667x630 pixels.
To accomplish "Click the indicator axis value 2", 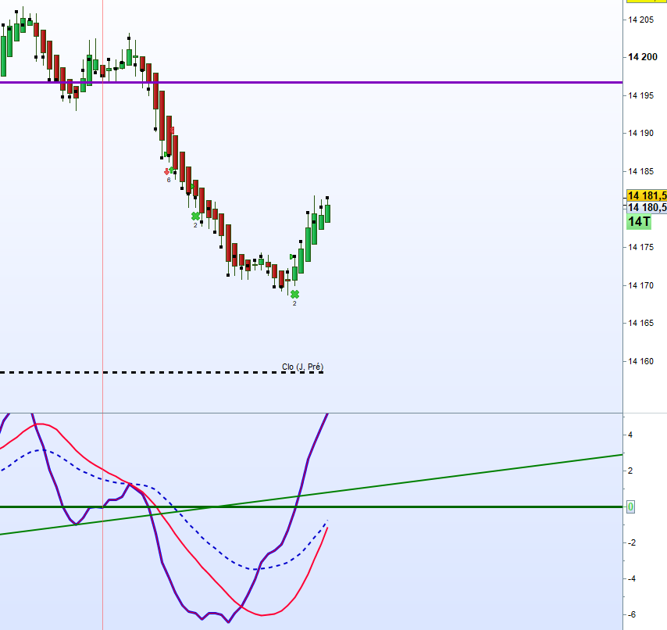I will (x=630, y=471).
